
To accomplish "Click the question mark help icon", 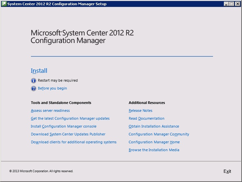I will tap(33, 89).
